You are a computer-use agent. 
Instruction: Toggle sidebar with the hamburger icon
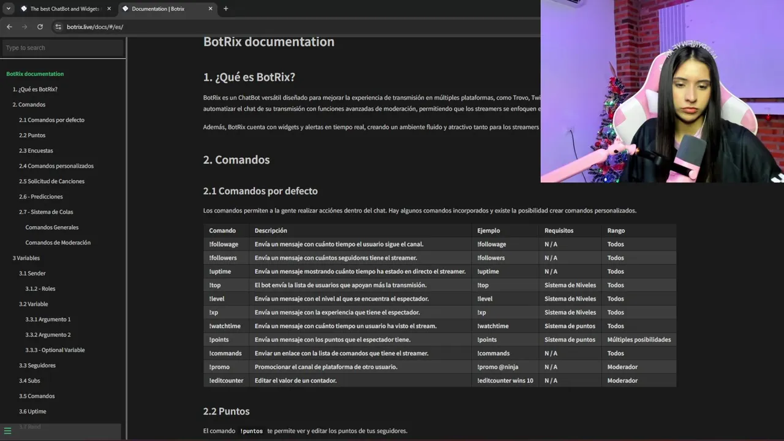(x=8, y=431)
